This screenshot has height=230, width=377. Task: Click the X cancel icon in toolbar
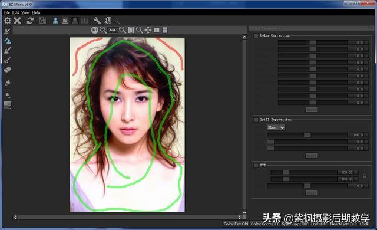tap(17, 21)
